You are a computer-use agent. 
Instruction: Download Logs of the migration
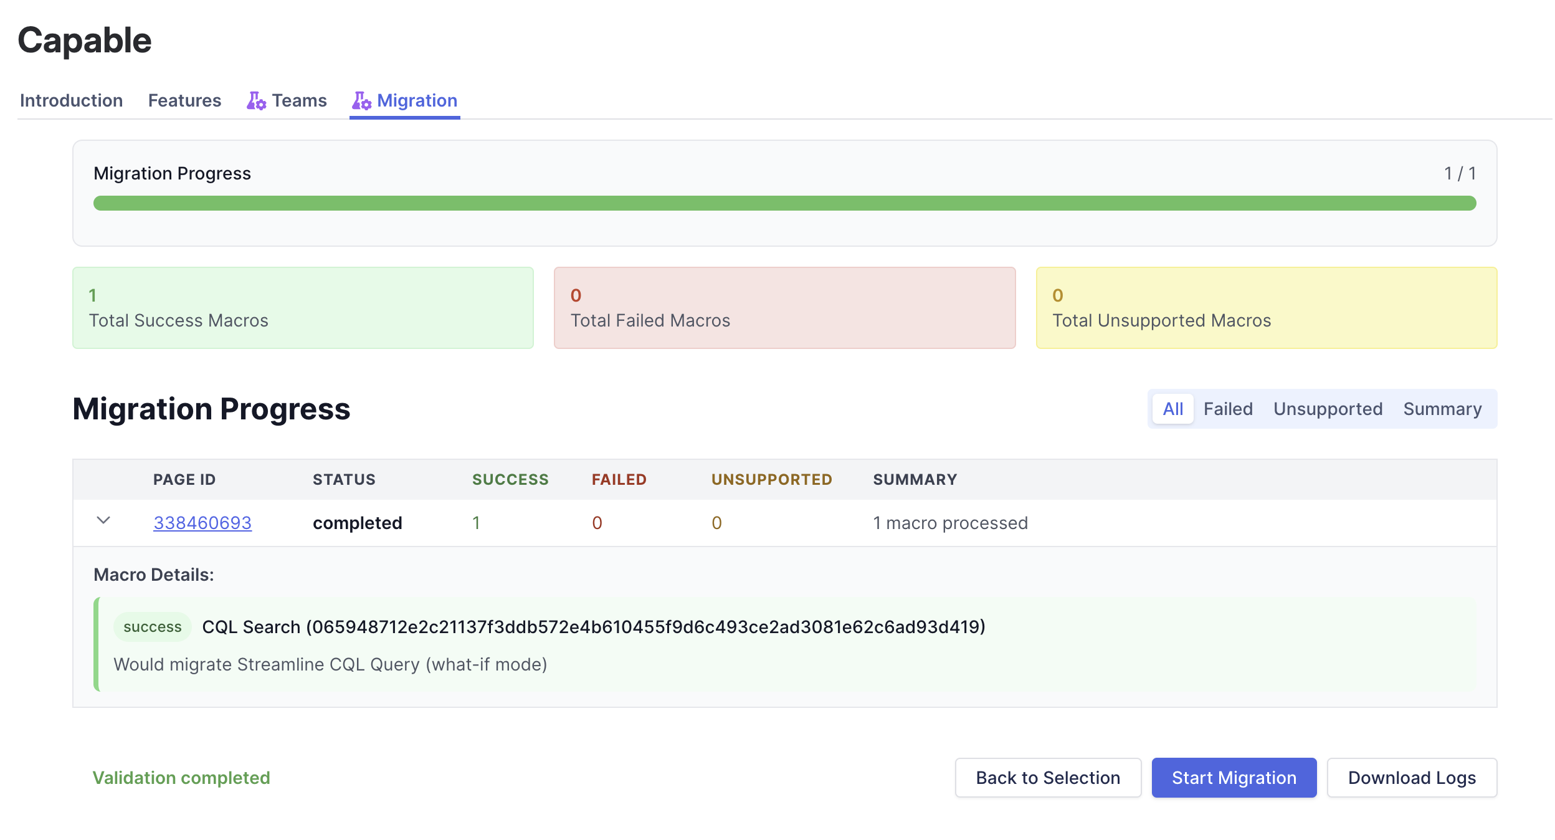(1412, 778)
